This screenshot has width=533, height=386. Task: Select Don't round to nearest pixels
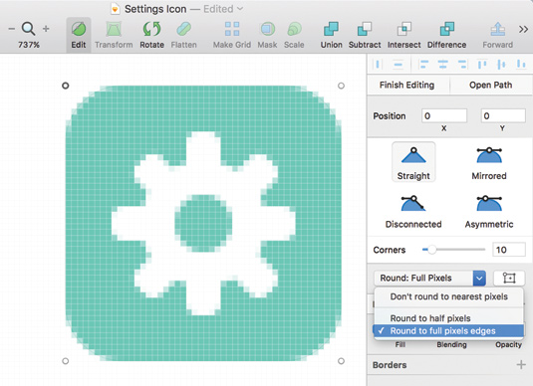coord(448,296)
